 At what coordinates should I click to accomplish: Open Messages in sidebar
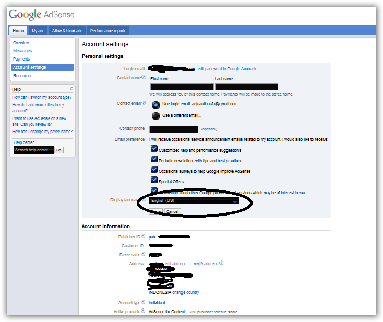[x=22, y=51]
